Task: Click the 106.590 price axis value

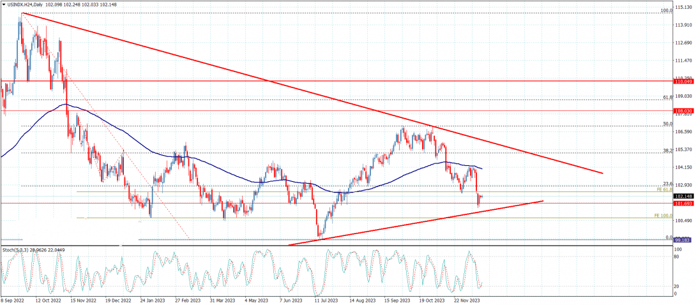Action: [x=685, y=131]
